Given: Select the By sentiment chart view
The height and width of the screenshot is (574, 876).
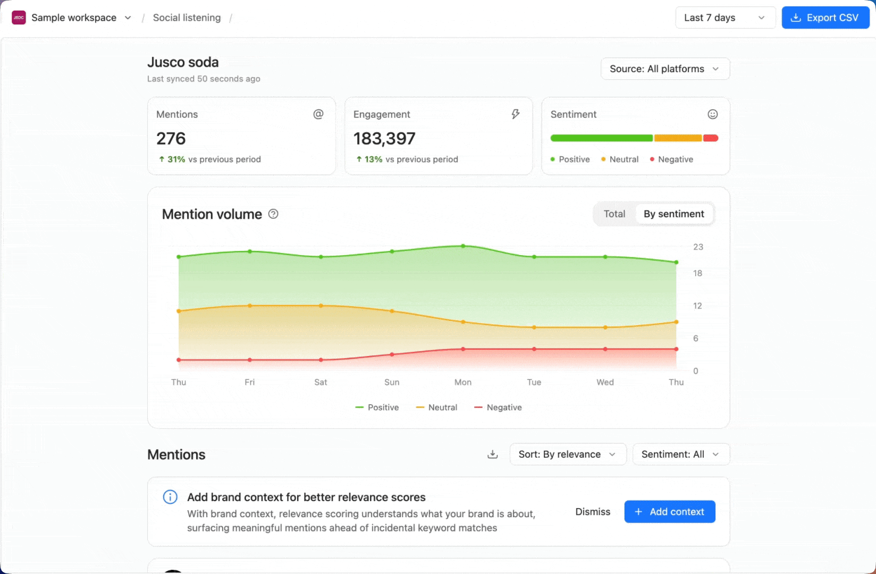Looking at the screenshot, I should point(674,214).
